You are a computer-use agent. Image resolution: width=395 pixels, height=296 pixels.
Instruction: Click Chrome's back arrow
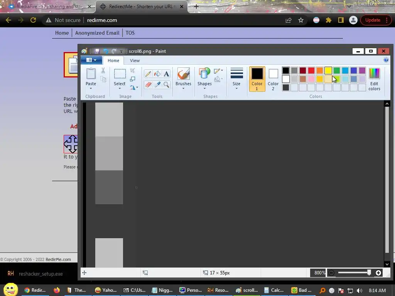click(8, 20)
